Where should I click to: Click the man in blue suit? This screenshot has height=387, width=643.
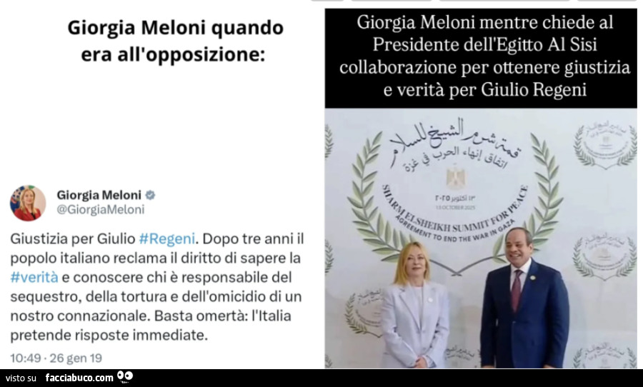[x=523, y=298]
